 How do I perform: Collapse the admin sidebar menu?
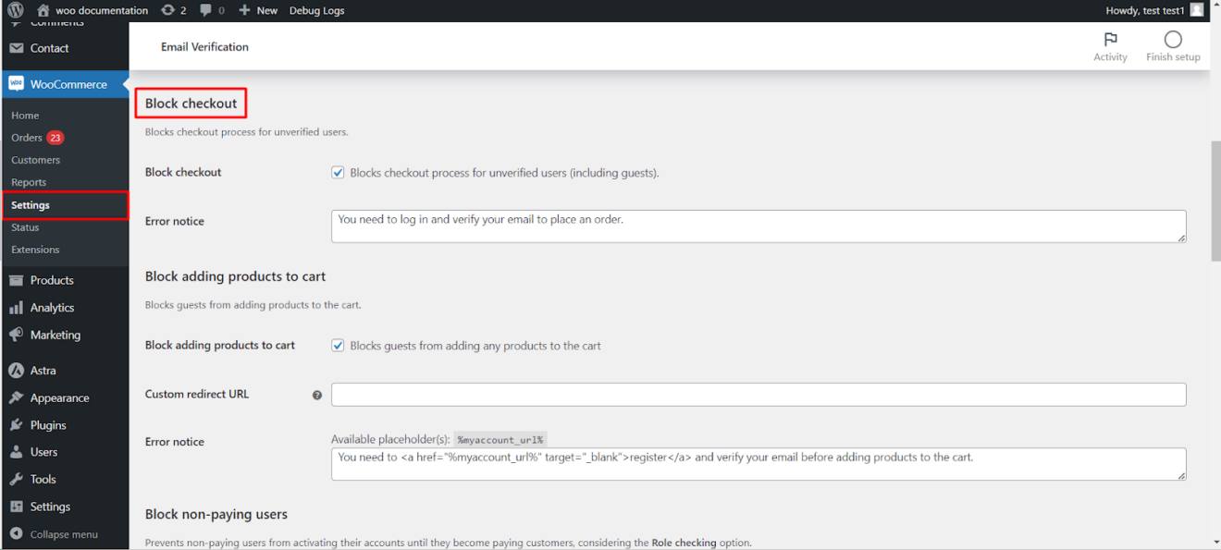pos(55,533)
